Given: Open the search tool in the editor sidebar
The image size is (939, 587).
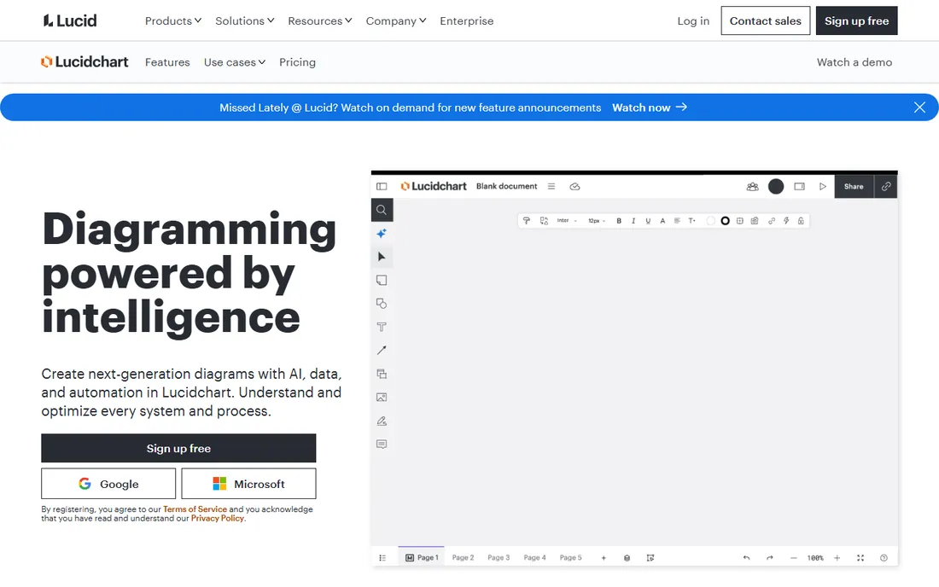Looking at the screenshot, I should point(382,210).
